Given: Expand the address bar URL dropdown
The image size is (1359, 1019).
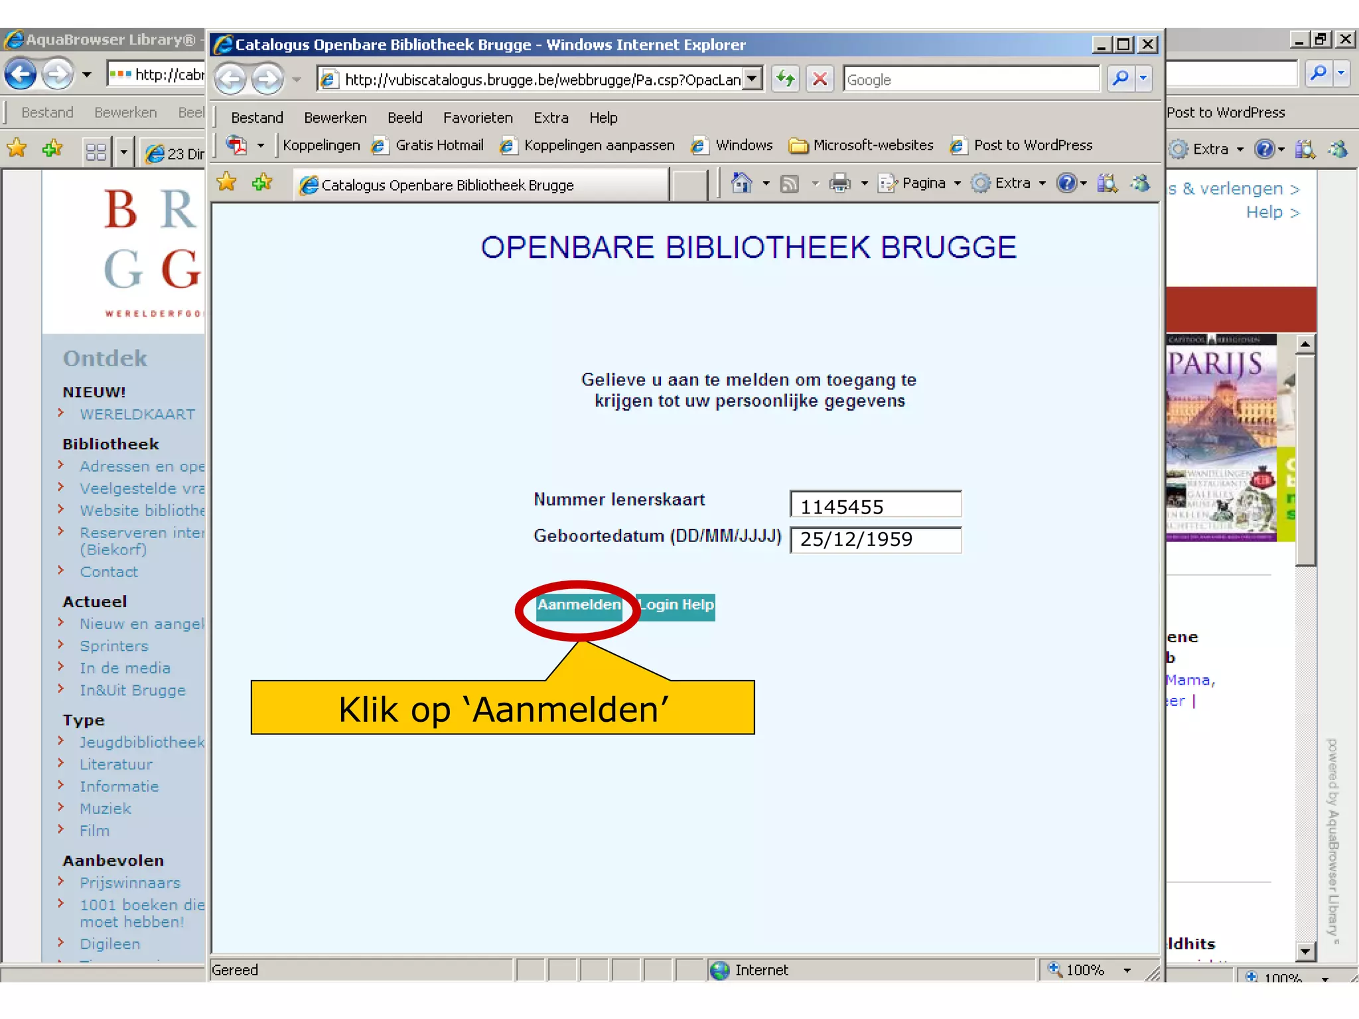Looking at the screenshot, I should (751, 80).
